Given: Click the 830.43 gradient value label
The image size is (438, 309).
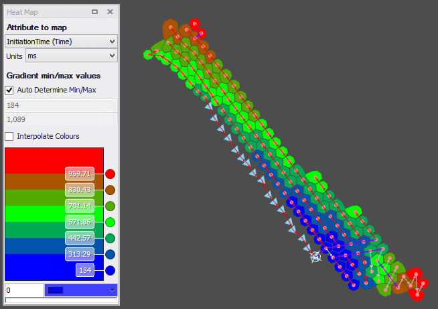Looking at the screenshot, I should click(x=80, y=190).
